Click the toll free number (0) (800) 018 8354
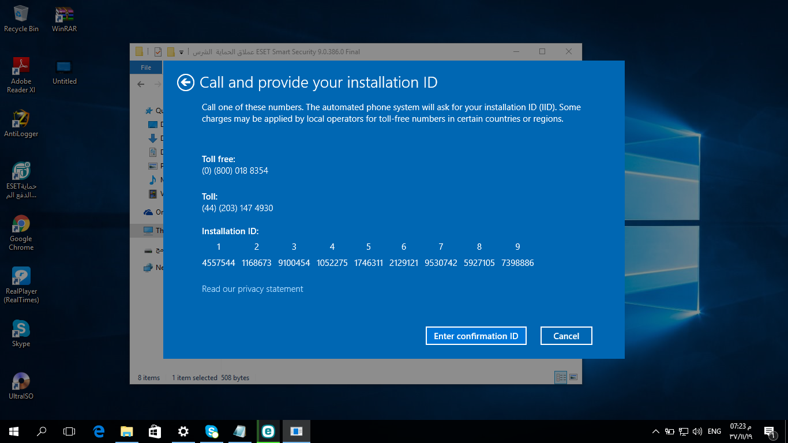The image size is (788, 443). coord(235,171)
